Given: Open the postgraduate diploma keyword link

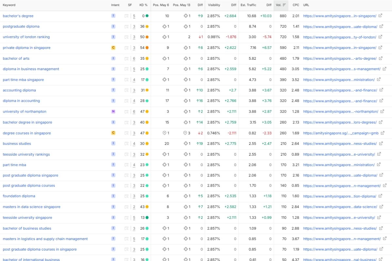Looking at the screenshot, I should point(21,26).
